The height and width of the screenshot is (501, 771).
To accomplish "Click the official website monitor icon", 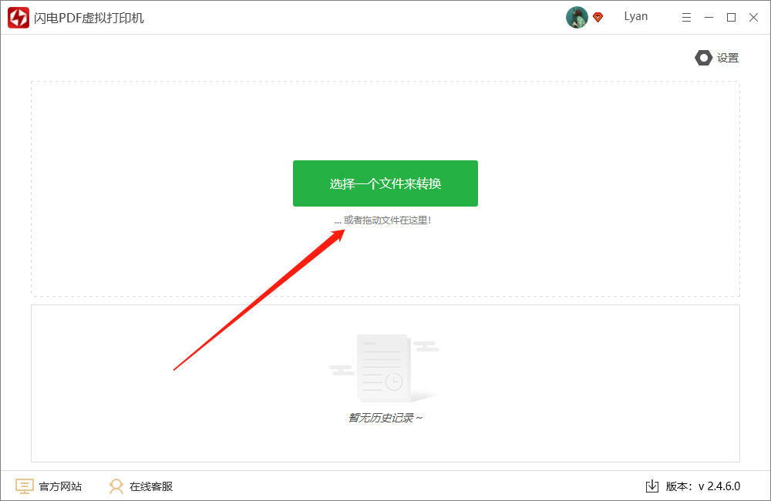I will click(24, 486).
